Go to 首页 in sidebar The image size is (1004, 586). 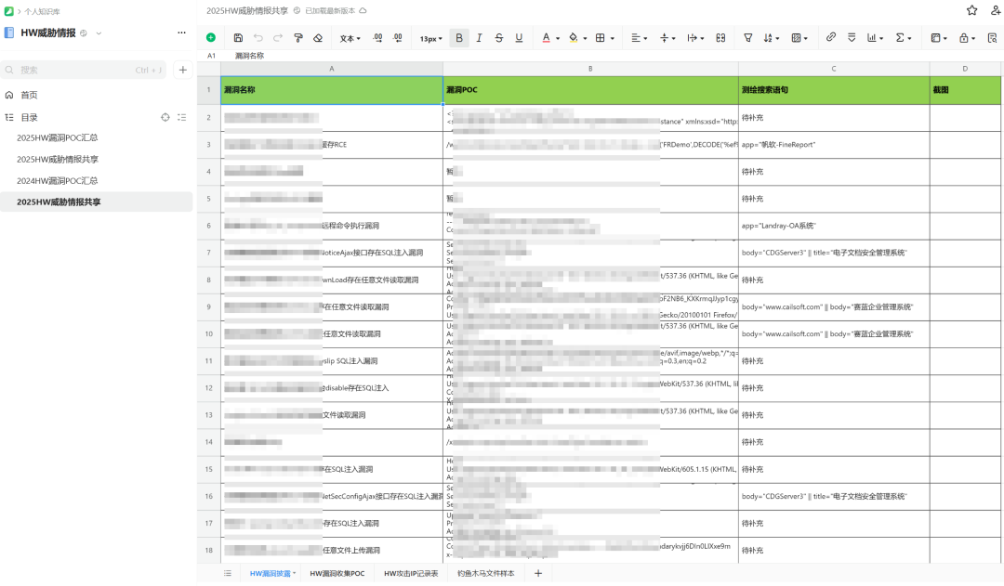pos(29,95)
